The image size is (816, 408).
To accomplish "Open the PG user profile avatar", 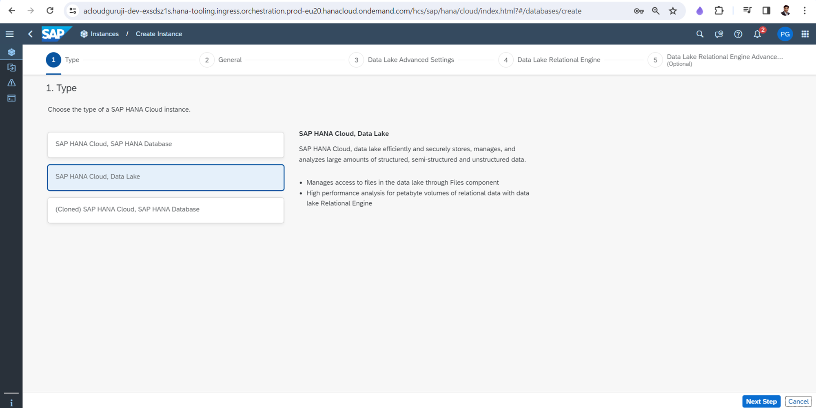I will 785,34.
